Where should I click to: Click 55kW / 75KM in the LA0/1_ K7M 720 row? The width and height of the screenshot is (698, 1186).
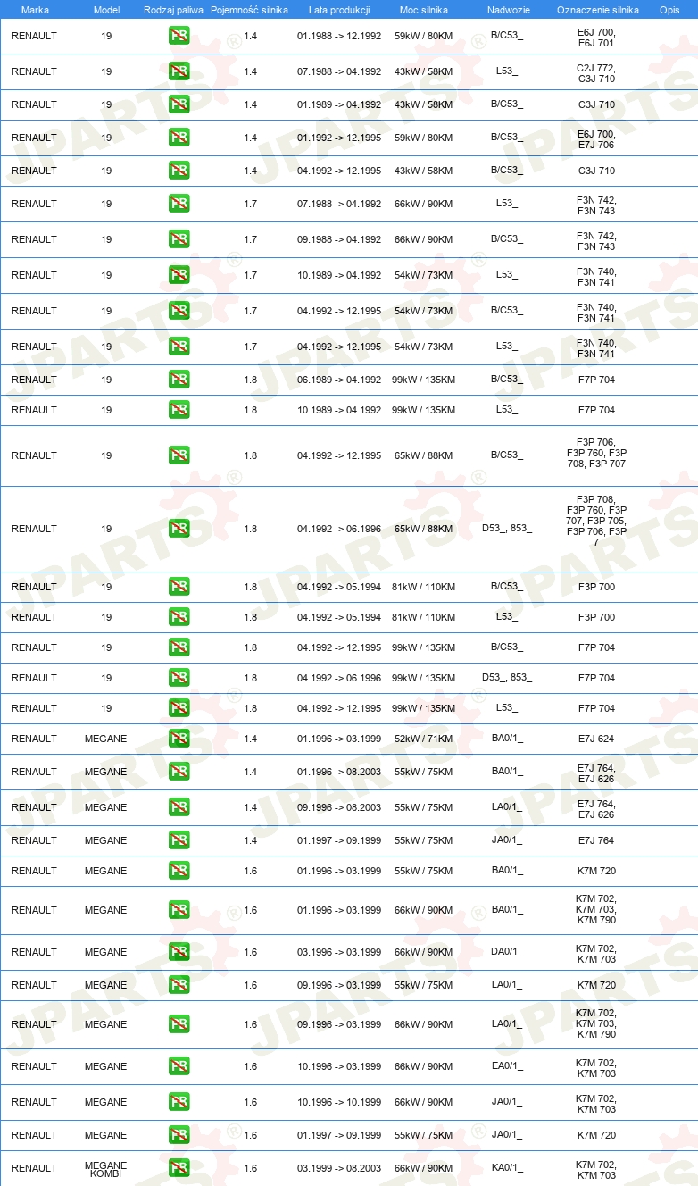pyautogui.click(x=423, y=986)
